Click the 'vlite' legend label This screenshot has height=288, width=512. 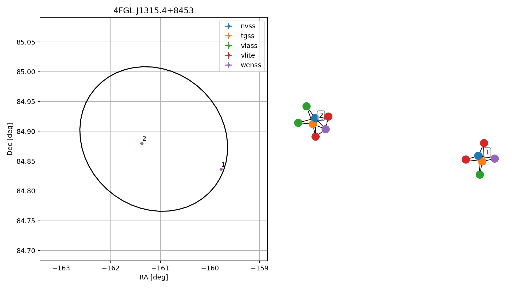pyautogui.click(x=248, y=55)
